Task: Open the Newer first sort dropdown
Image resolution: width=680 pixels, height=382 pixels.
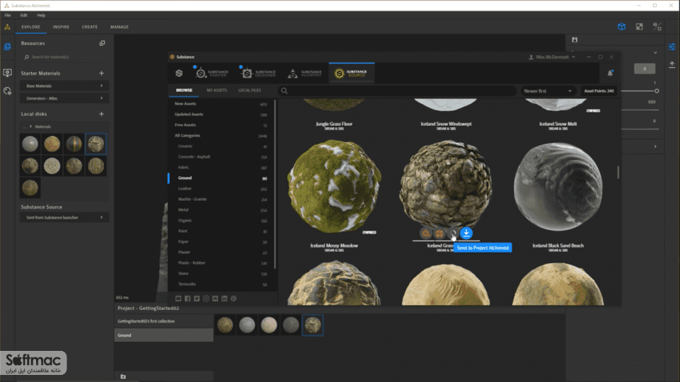Action: click(x=548, y=91)
